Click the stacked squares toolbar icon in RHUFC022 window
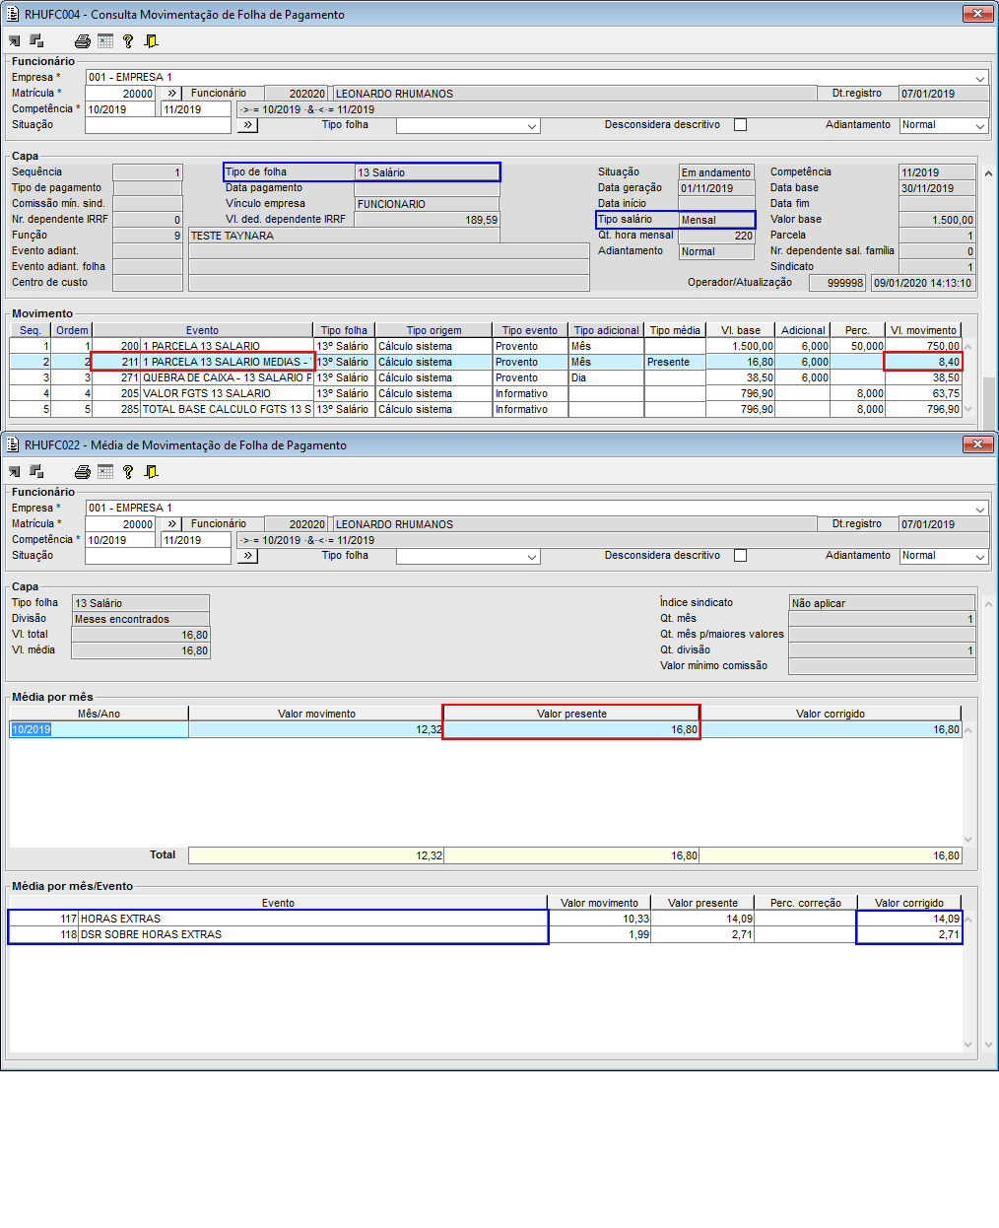999x1228 pixels. (36, 472)
